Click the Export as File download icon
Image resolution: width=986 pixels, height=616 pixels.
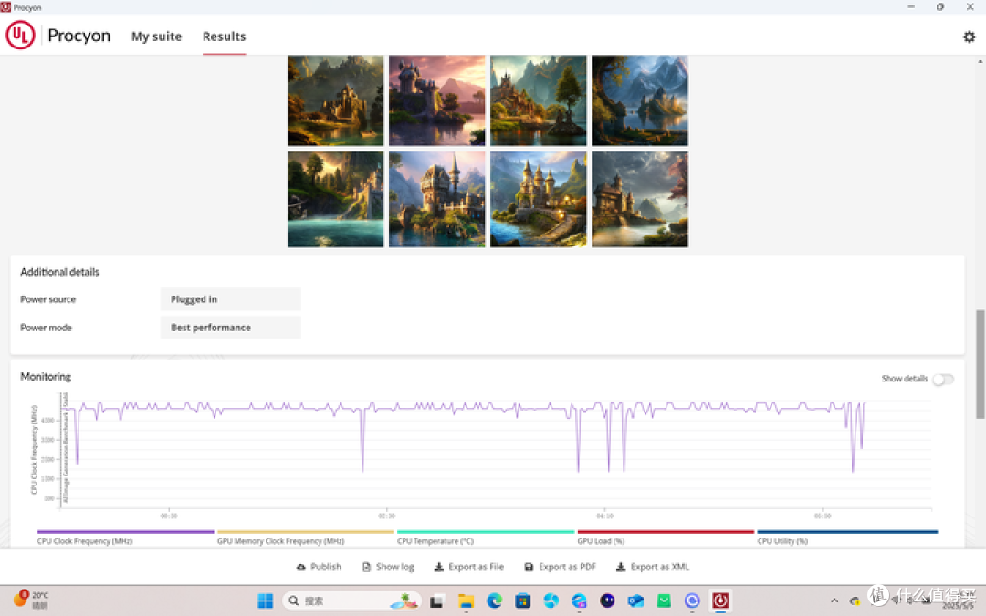439,567
